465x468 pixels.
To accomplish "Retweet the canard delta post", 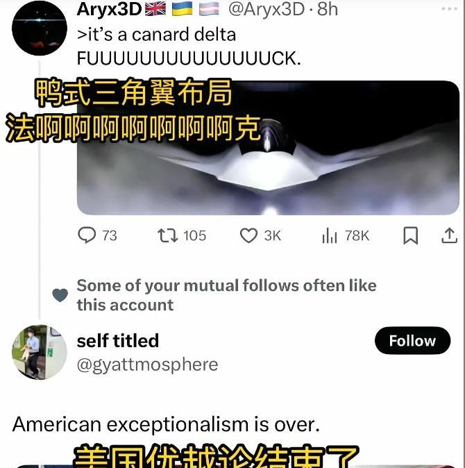I will click(x=168, y=235).
